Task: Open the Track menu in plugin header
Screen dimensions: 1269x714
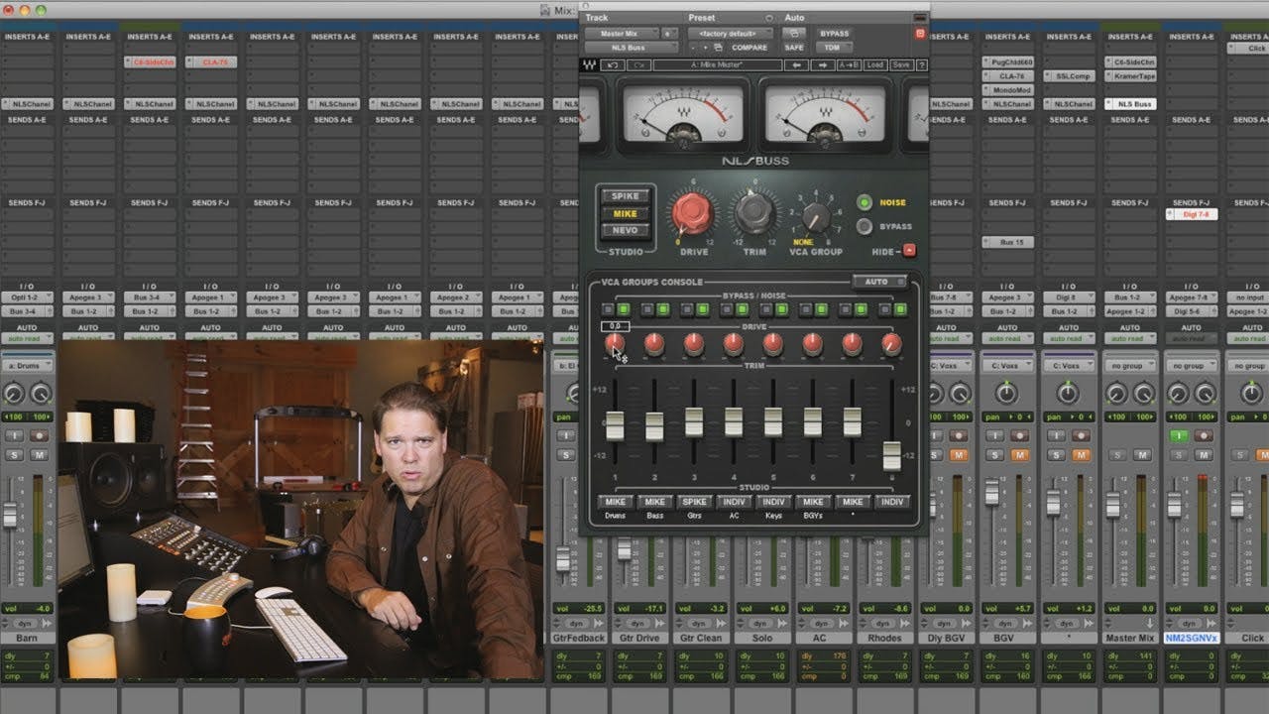Action: pos(597,18)
